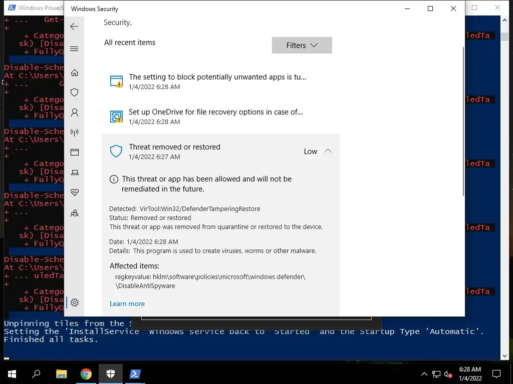Open Device performance & health heart icon
Screen dimensions: 513x384
coord(75,192)
